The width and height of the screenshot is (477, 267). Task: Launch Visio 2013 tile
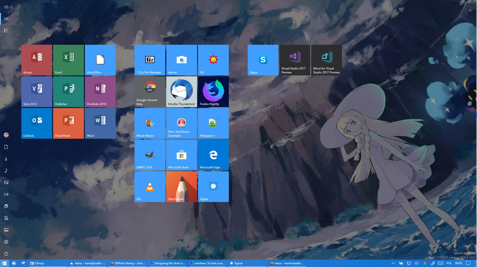pyautogui.click(x=37, y=92)
